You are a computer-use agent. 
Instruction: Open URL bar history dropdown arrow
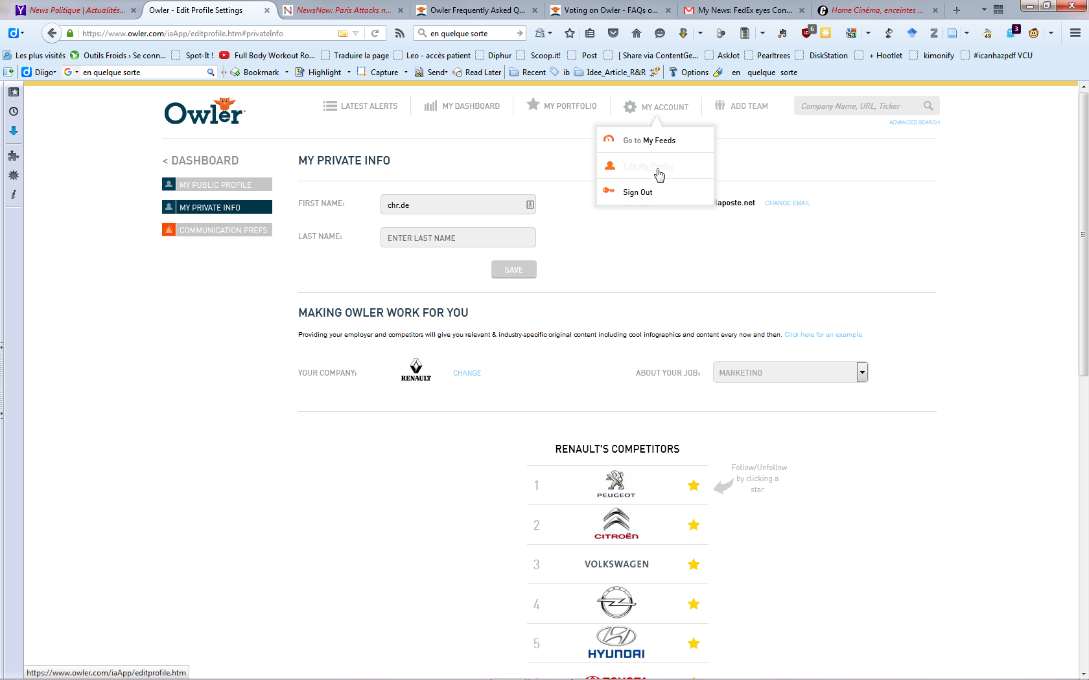[355, 33]
